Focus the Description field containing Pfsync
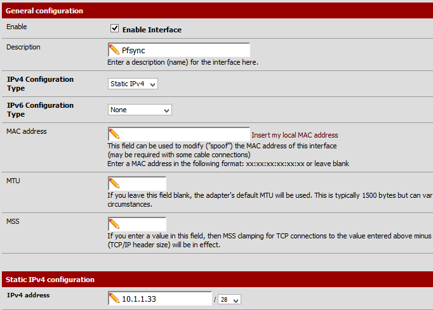Viewport: 433px width, 310px height. (x=184, y=50)
